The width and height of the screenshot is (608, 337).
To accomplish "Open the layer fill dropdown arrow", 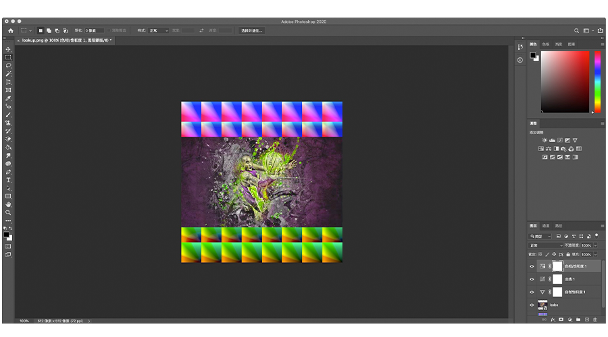I will [x=596, y=254].
